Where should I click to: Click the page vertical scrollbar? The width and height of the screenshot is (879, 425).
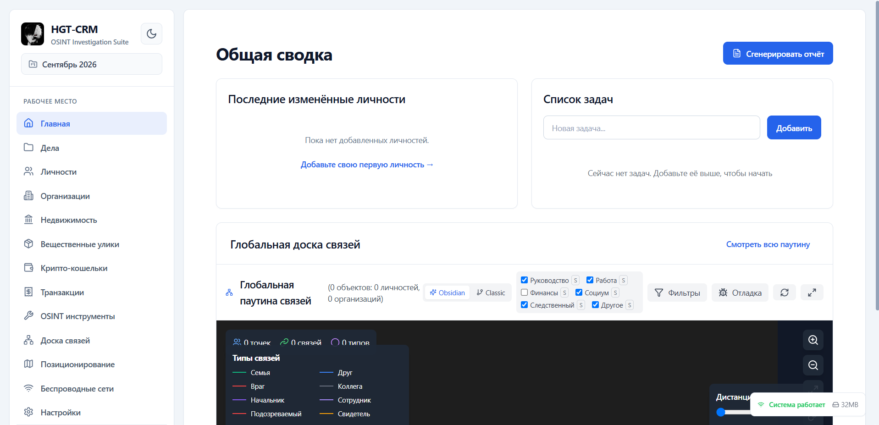point(877,156)
